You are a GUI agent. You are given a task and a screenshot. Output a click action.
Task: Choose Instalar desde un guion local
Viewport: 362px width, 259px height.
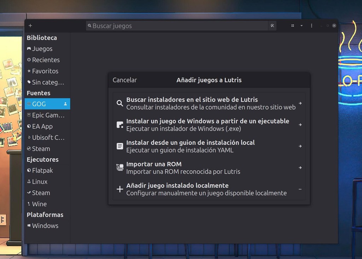(x=209, y=146)
